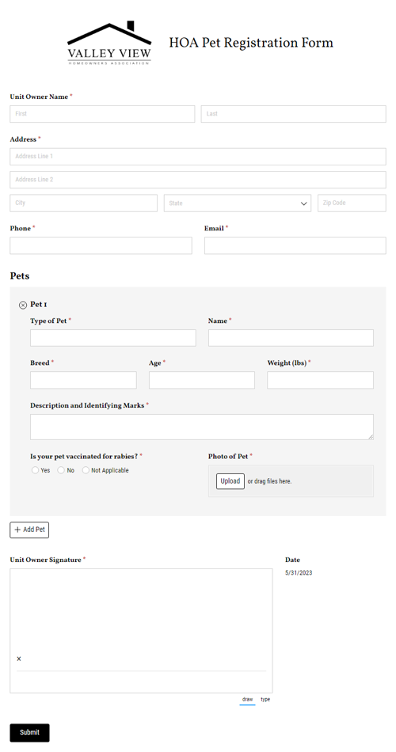Click the Upload button for pet photo
The image size is (396, 752).
point(230,481)
